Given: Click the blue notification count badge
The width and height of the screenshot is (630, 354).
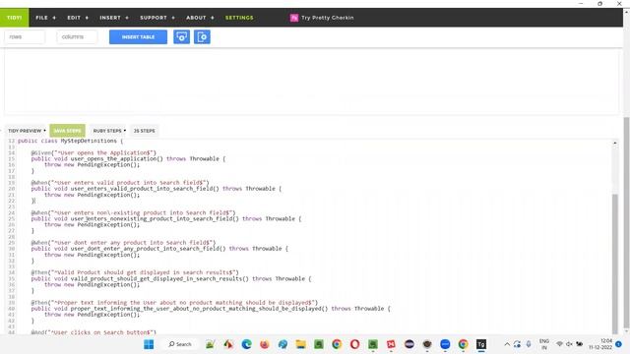Looking at the screenshot, I should [x=619, y=344].
